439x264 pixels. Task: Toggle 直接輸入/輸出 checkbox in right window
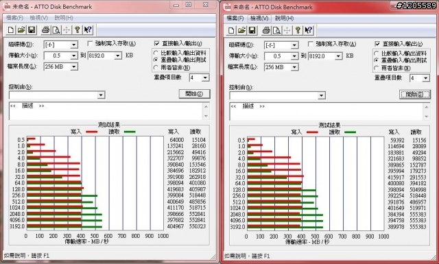click(377, 44)
